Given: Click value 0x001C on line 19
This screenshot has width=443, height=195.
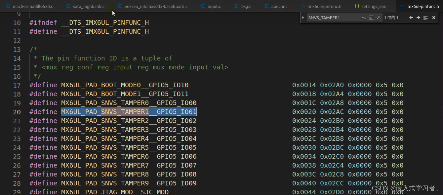Looking at the screenshot, I should coord(304,103).
